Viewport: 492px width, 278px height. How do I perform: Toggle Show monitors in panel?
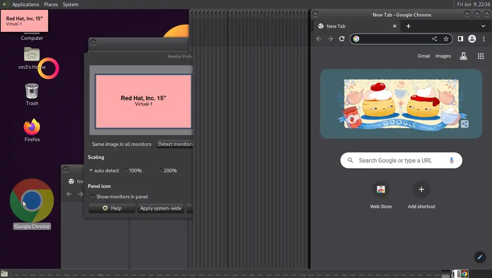119,197
